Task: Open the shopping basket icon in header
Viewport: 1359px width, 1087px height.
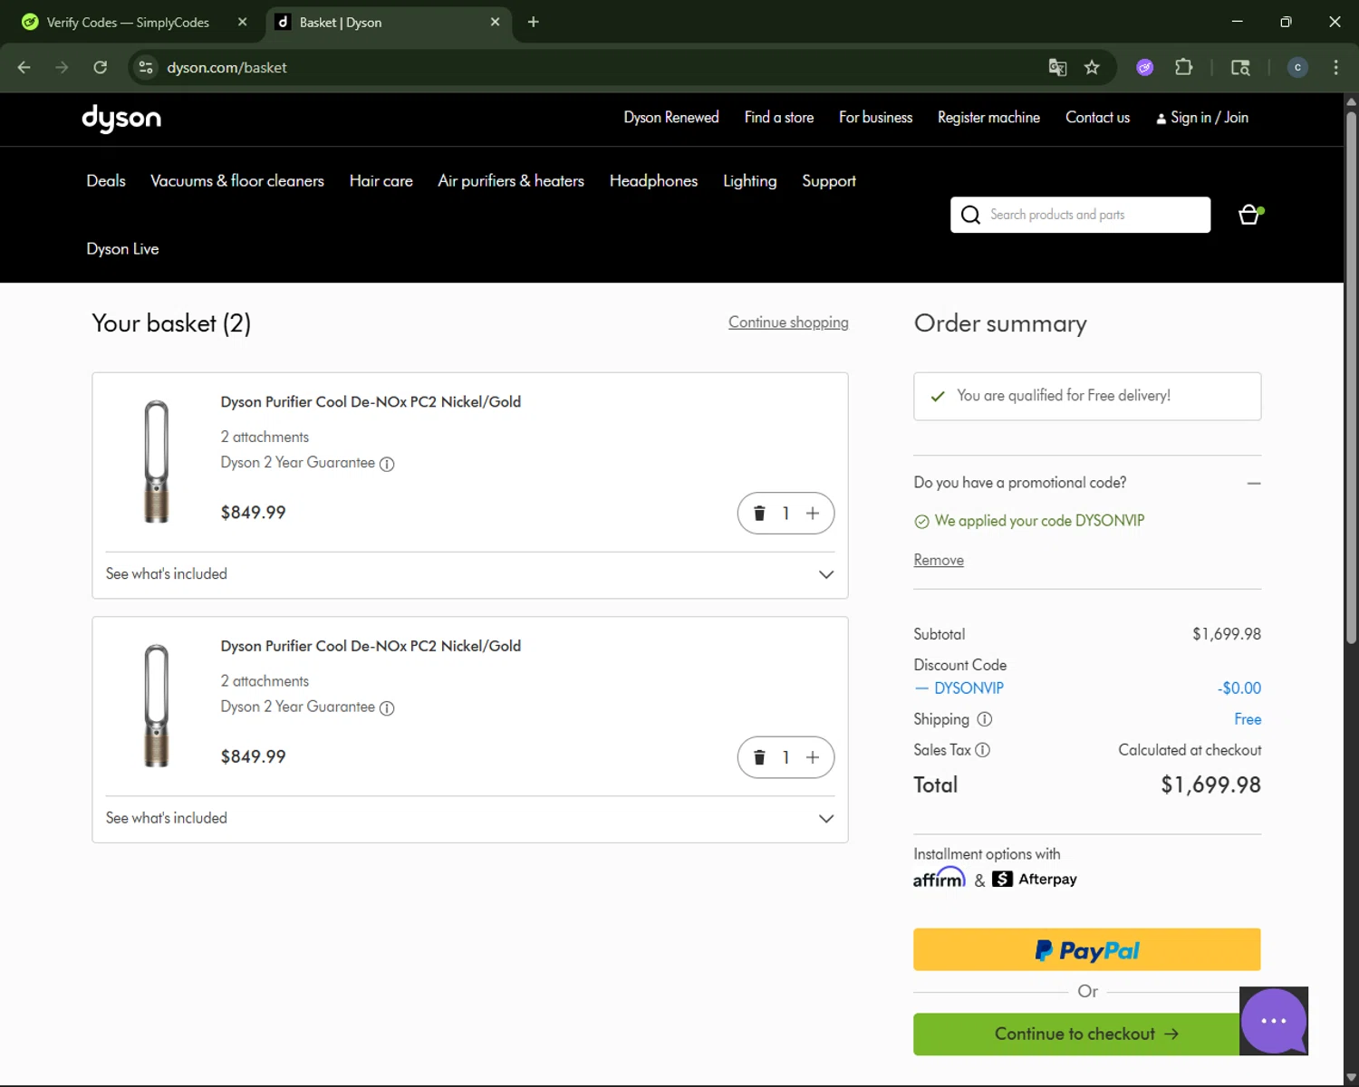Action: 1249,215
